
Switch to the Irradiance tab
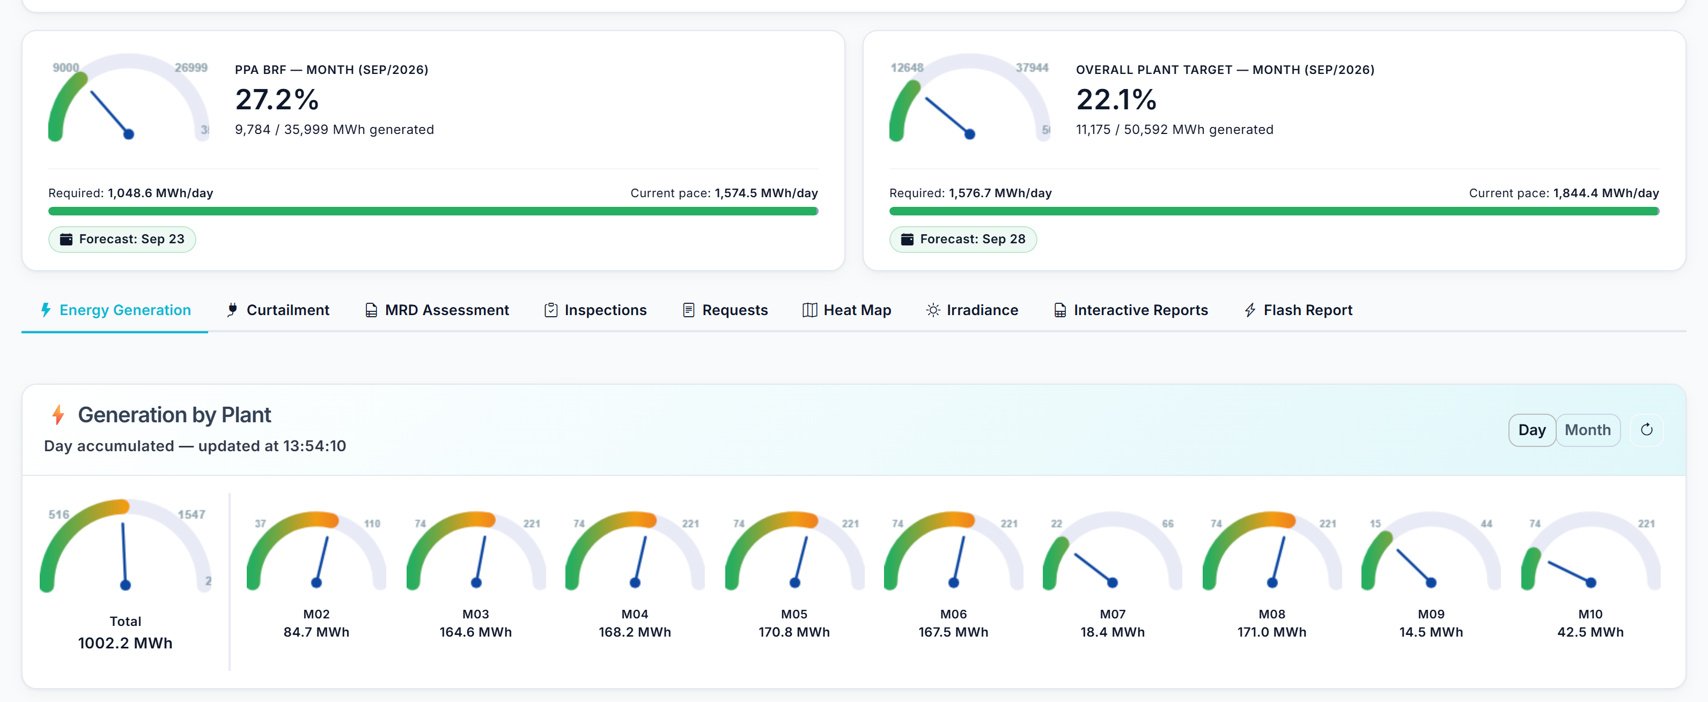point(972,310)
